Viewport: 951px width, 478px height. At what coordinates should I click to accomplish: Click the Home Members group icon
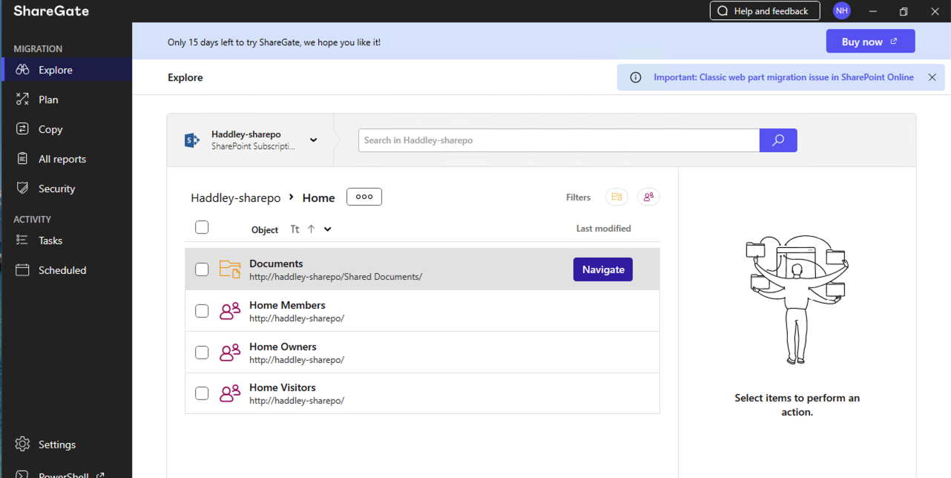coord(230,311)
